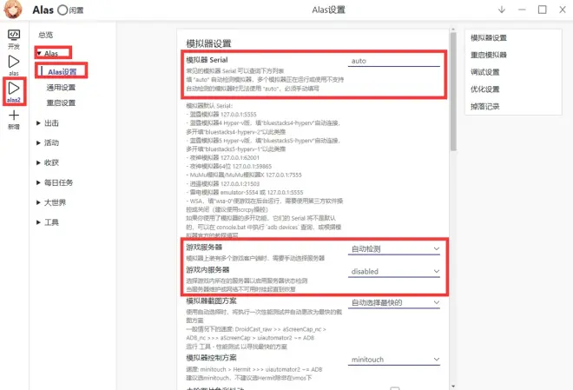Screen dimensions: 573x390
Task: Click the scrollbar up arrow
Action: (x=453, y=30)
